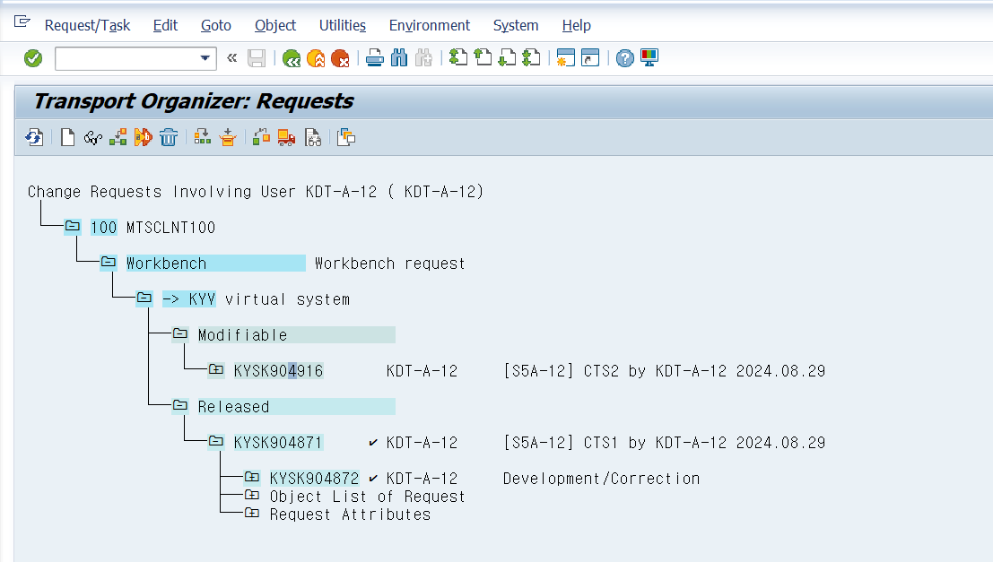Collapse the command field with double-chevron icon
This screenshot has width=993, height=562.
[231, 58]
